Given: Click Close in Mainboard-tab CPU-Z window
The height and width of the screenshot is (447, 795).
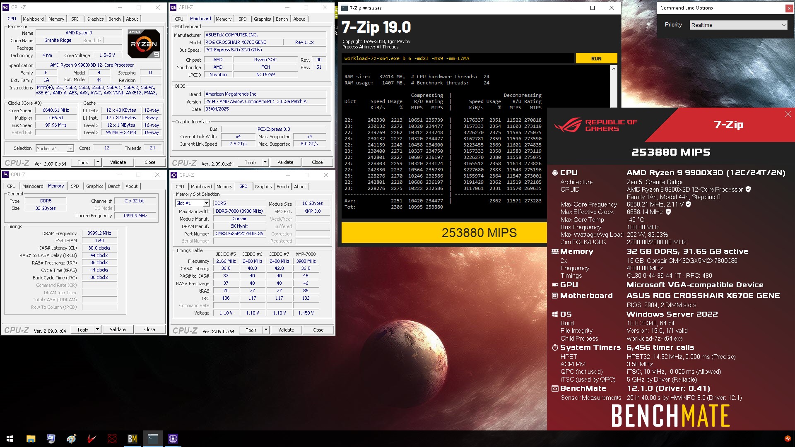Looking at the screenshot, I should point(317,162).
